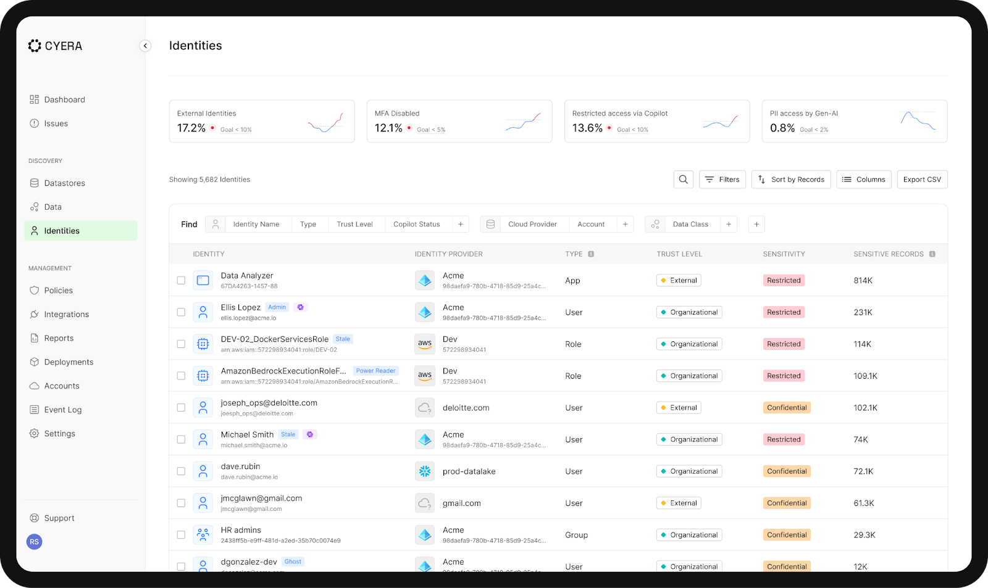Check the dave.rubin row checkbox
988x588 pixels.
point(181,471)
